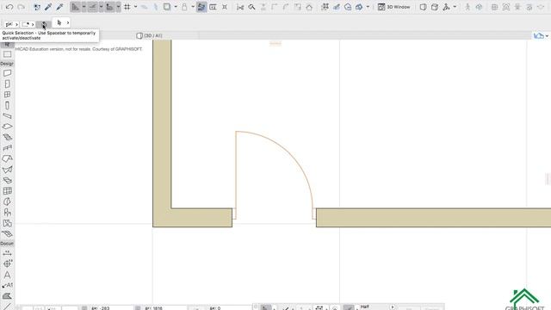551x310 pixels.
Task: Expand the selection method flyout chevron
Action: pos(33,24)
